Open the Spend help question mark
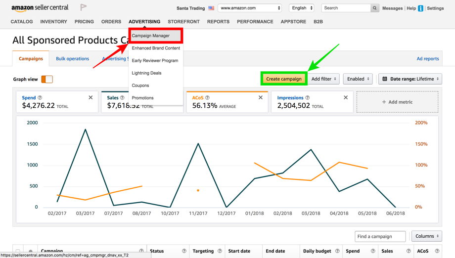The image size is (455, 258). pos(40,98)
